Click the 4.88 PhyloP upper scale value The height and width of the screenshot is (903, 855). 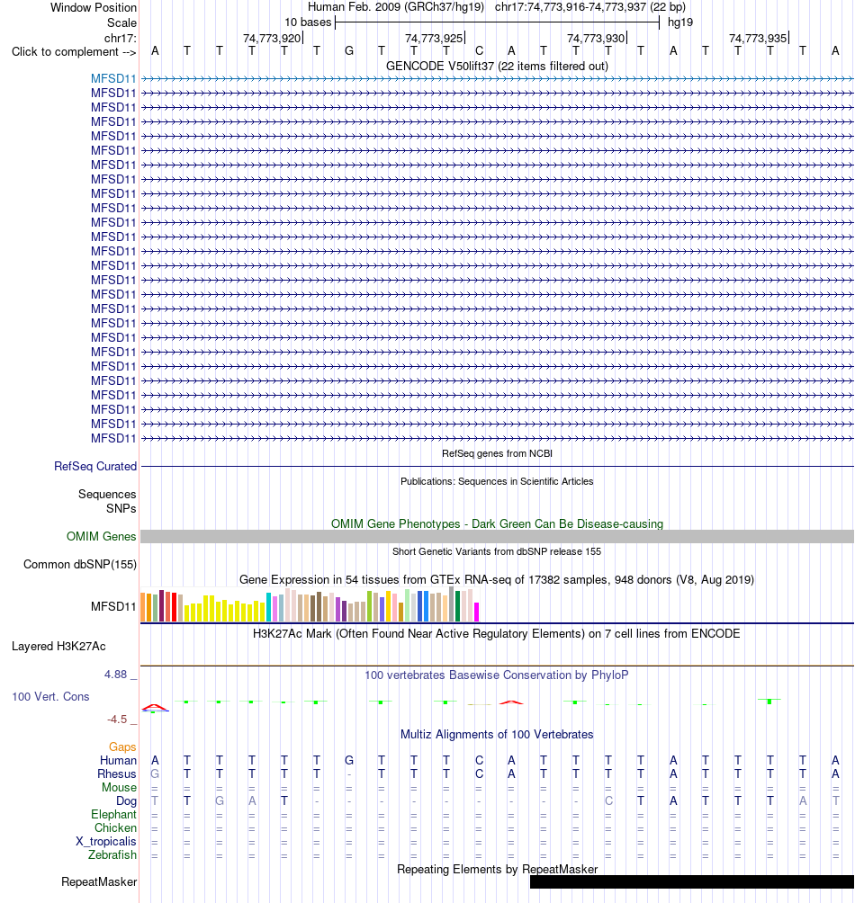tap(115, 675)
